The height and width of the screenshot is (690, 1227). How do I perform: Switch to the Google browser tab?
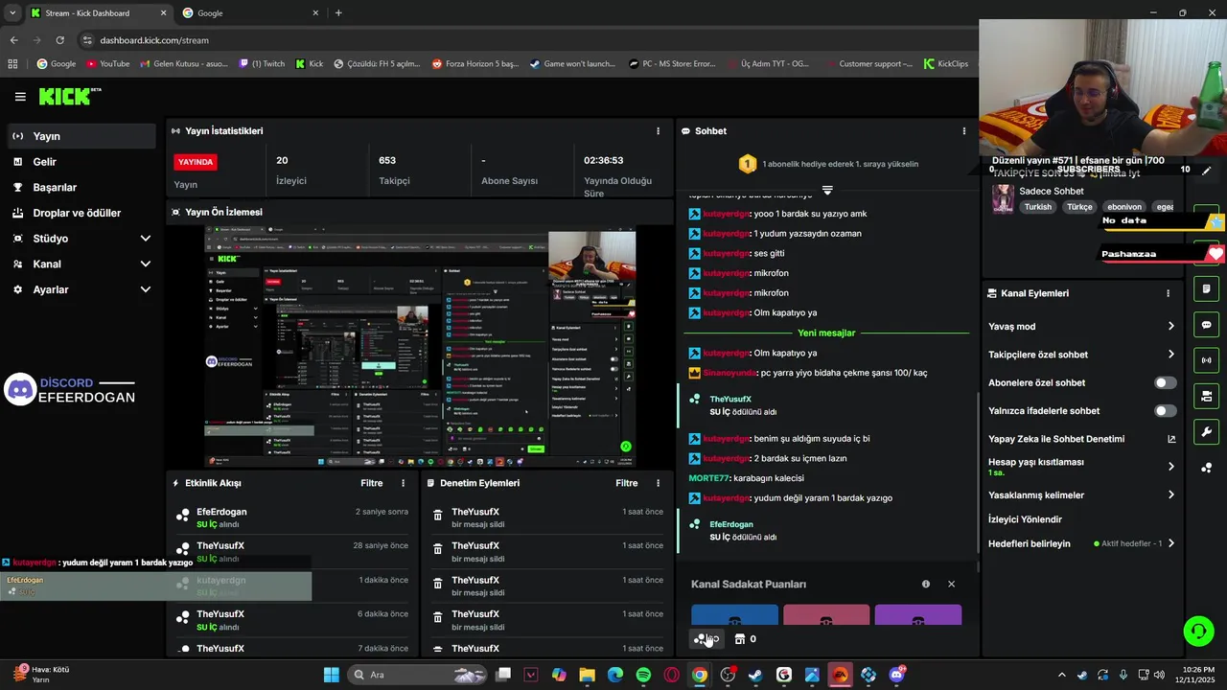pyautogui.click(x=251, y=12)
